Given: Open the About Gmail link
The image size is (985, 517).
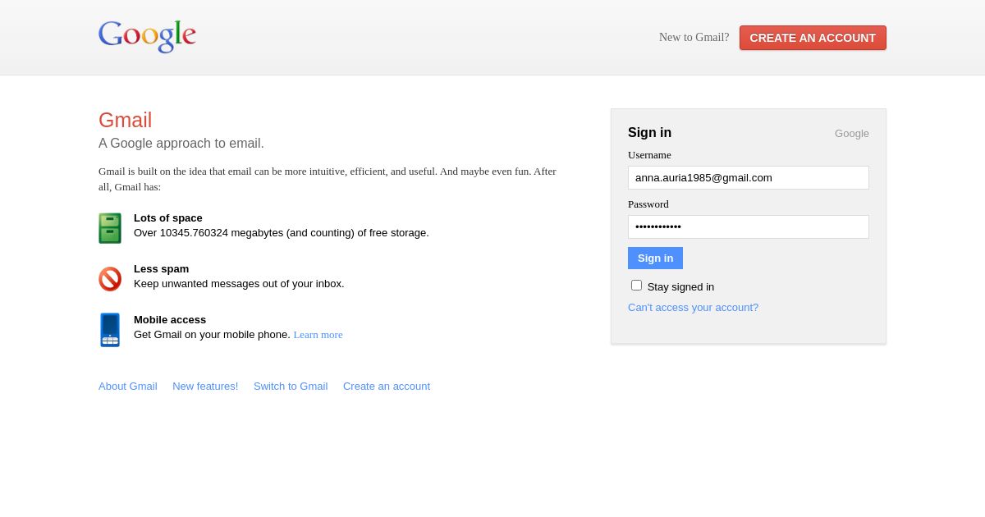Looking at the screenshot, I should coord(128,387).
